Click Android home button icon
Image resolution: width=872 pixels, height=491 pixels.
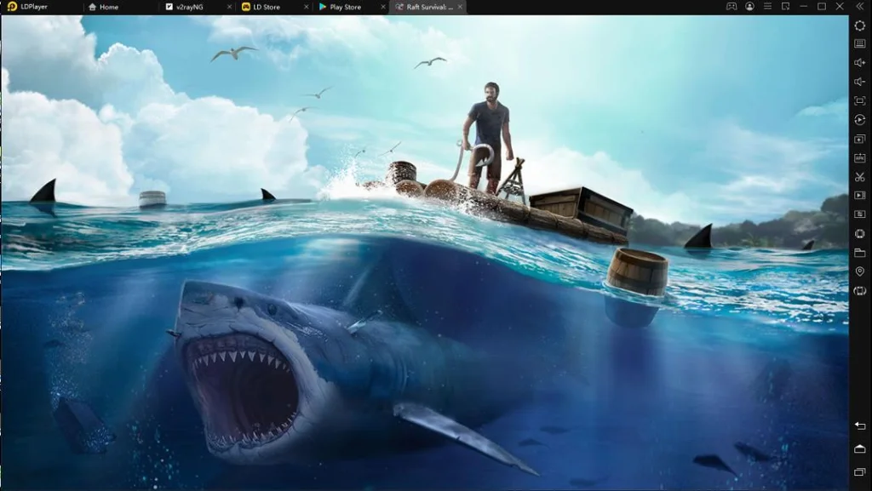coord(860,448)
